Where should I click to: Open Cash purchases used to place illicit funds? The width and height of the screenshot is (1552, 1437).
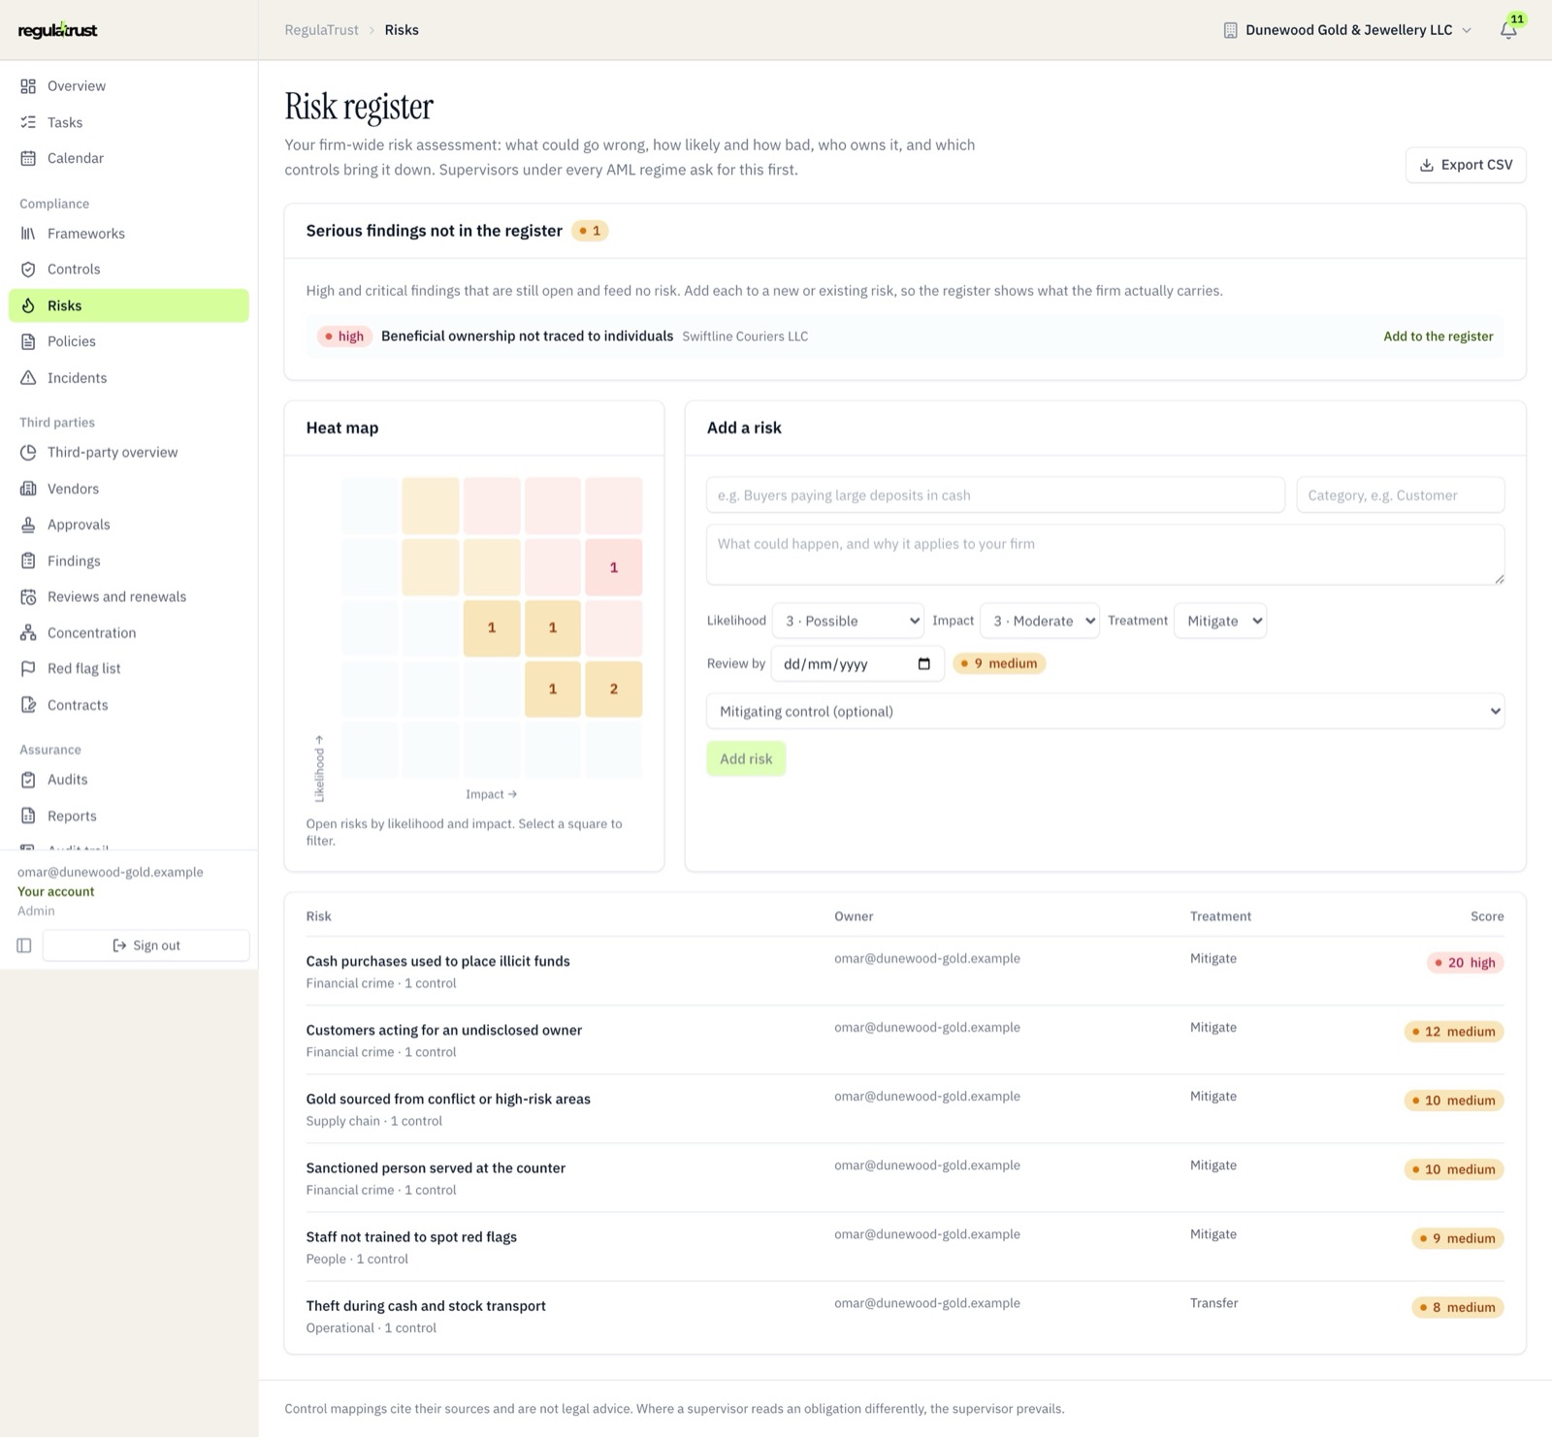point(437,961)
